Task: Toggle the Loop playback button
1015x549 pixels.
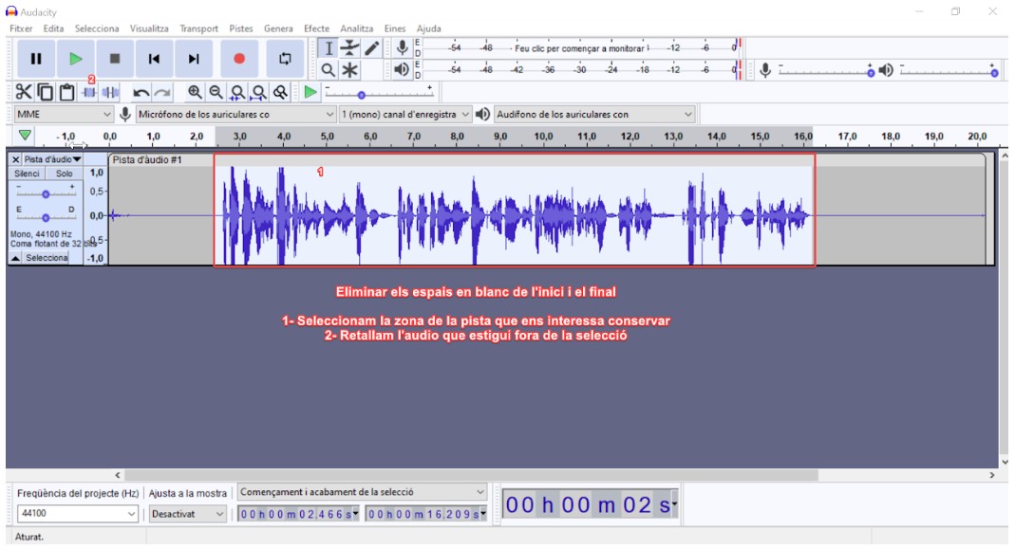Action: (x=285, y=59)
